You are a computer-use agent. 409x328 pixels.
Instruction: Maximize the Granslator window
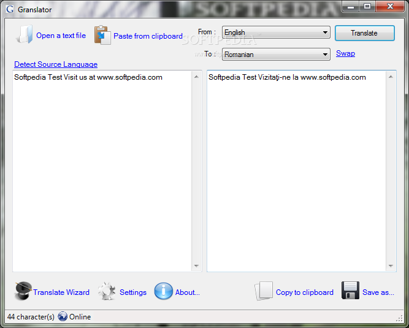pyautogui.click(x=367, y=6)
